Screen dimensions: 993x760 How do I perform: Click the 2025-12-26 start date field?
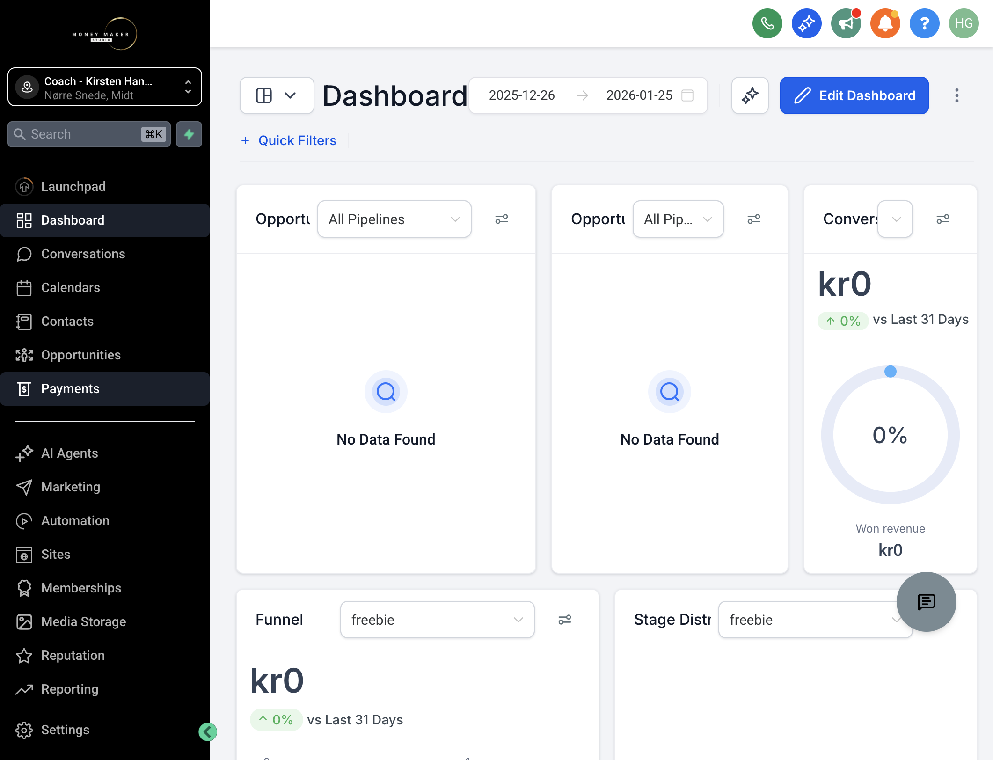pyautogui.click(x=522, y=95)
